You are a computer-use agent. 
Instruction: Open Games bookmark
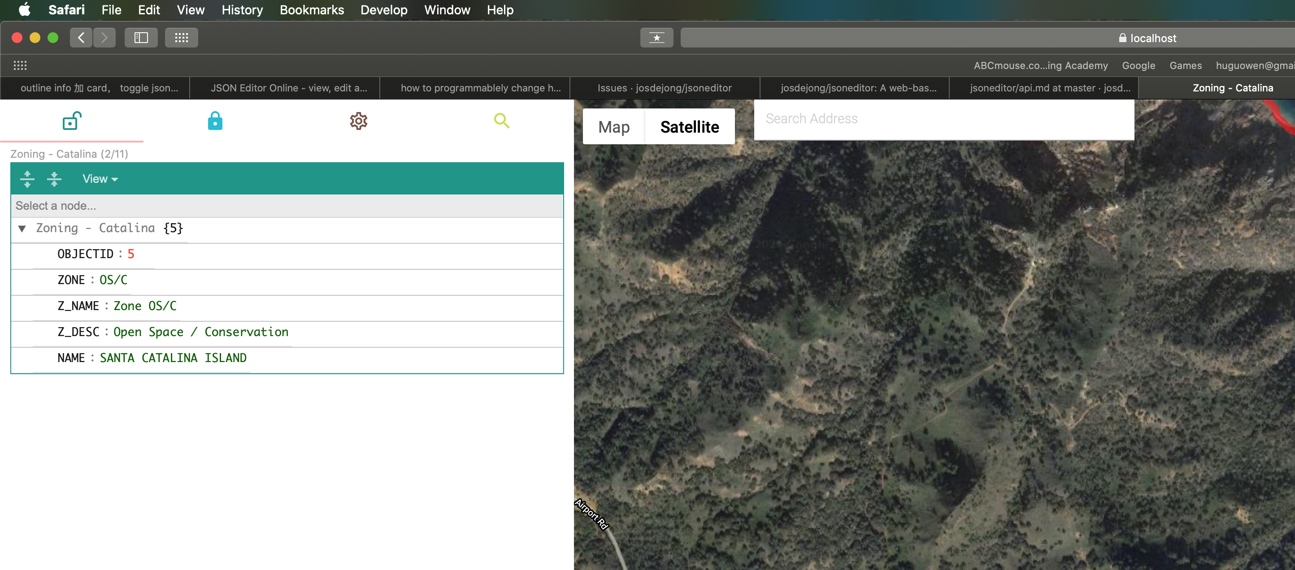point(1186,65)
